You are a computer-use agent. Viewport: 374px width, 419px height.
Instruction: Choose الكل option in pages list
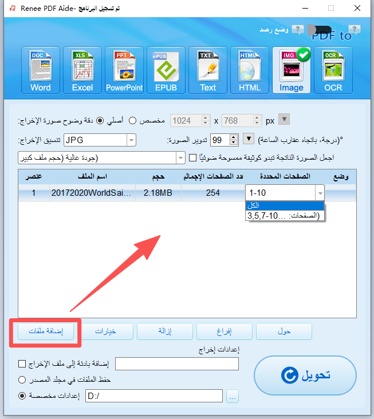pyautogui.click(x=285, y=205)
